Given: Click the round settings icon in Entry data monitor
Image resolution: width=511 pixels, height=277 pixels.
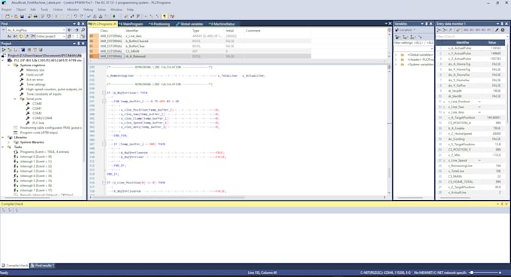Looking at the screenshot, I should 503,30.
